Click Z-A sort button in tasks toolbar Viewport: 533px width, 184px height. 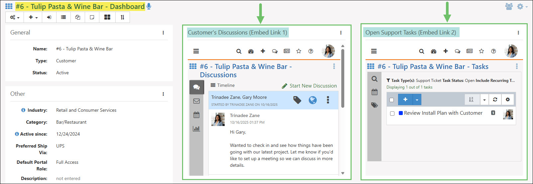472,99
